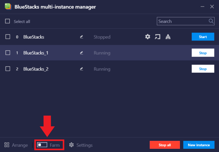Check the BlueStacks_2 checkbox
The image size is (219, 152).
pos(8,69)
